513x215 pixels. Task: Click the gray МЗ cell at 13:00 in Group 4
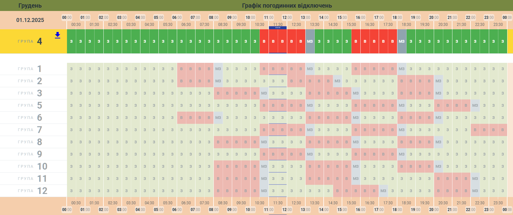point(310,41)
